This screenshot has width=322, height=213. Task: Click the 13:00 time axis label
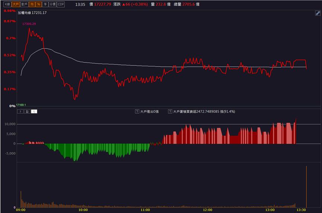tap(270, 210)
